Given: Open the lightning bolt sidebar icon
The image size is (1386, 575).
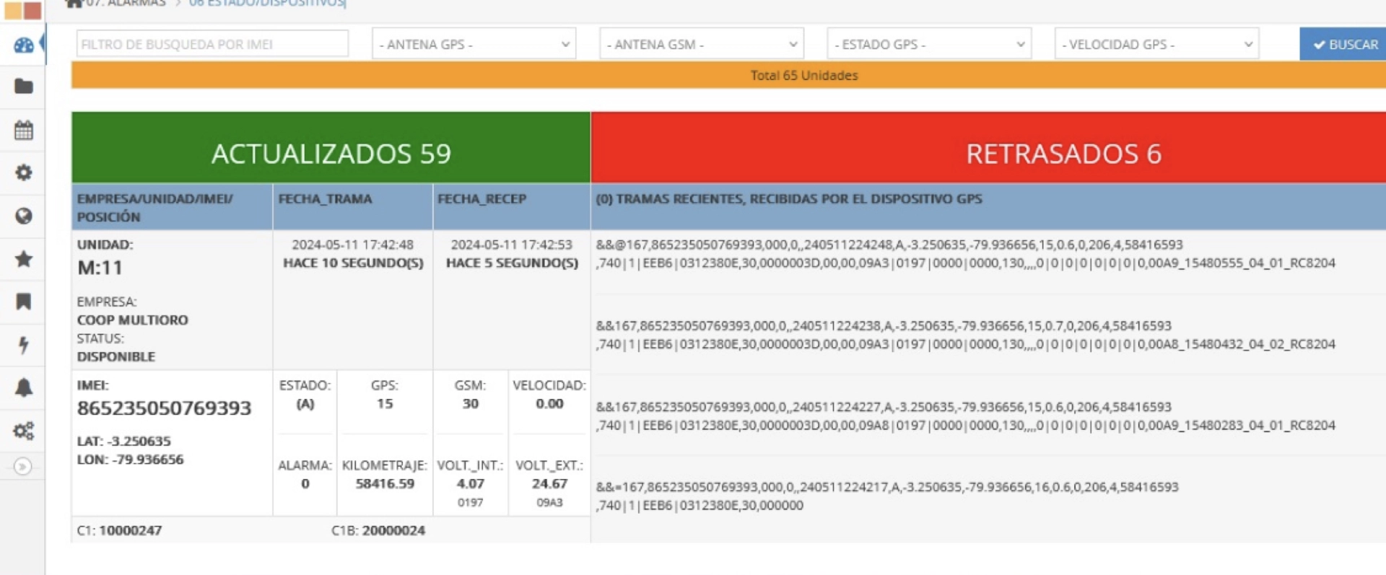Looking at the screenshot, I should (24, 344).
